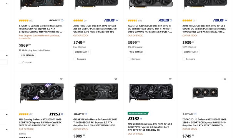This screenshot has height=138, width=246.
Task: Open ASUS brand logo above TUF Gaming card
Action: point(165,20)
